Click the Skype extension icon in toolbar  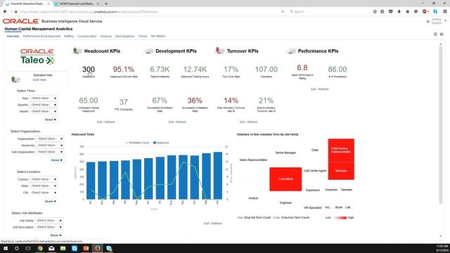(x=435, y=11)
